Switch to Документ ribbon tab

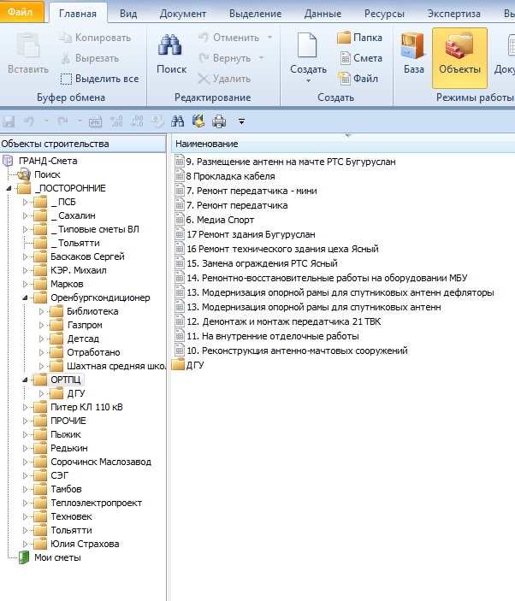click(x=183, y=14)
